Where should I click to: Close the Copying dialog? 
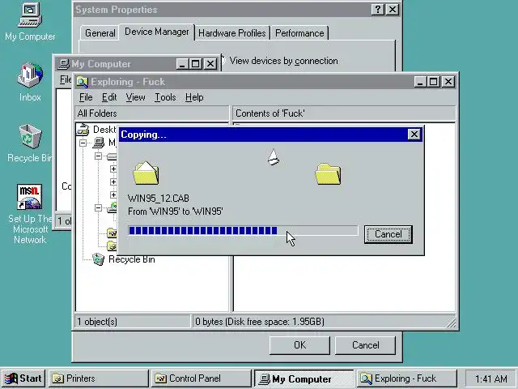414,135
